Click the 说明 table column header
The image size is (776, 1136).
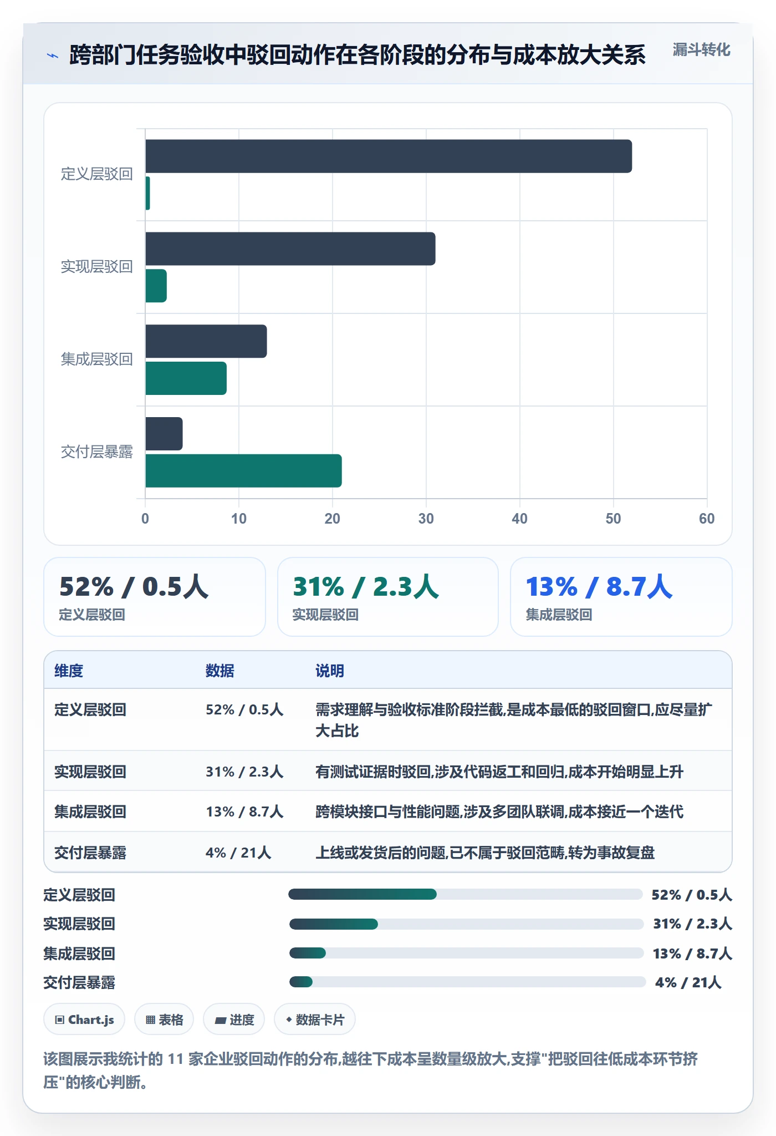330,671
